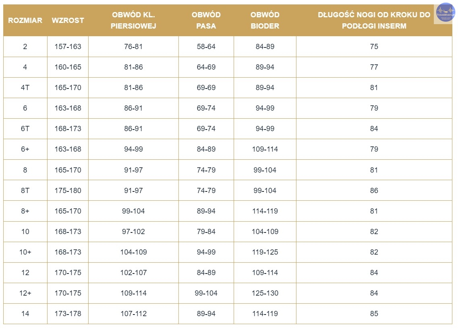This screenshot has width=458, height=329.
Task: Click the OBWÓD PASA header
Action: point(206,20)
